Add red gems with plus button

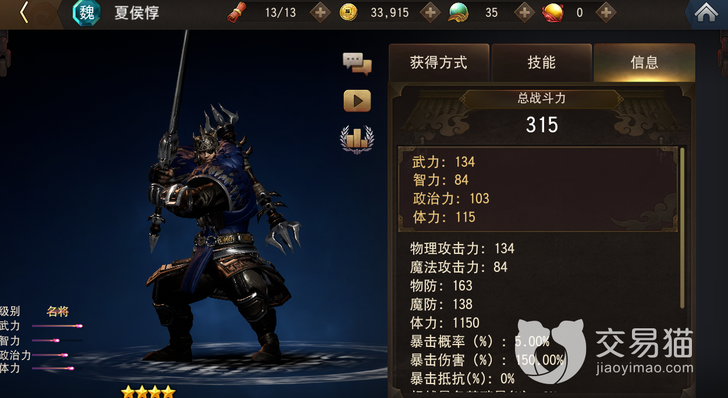click(606, 12)
